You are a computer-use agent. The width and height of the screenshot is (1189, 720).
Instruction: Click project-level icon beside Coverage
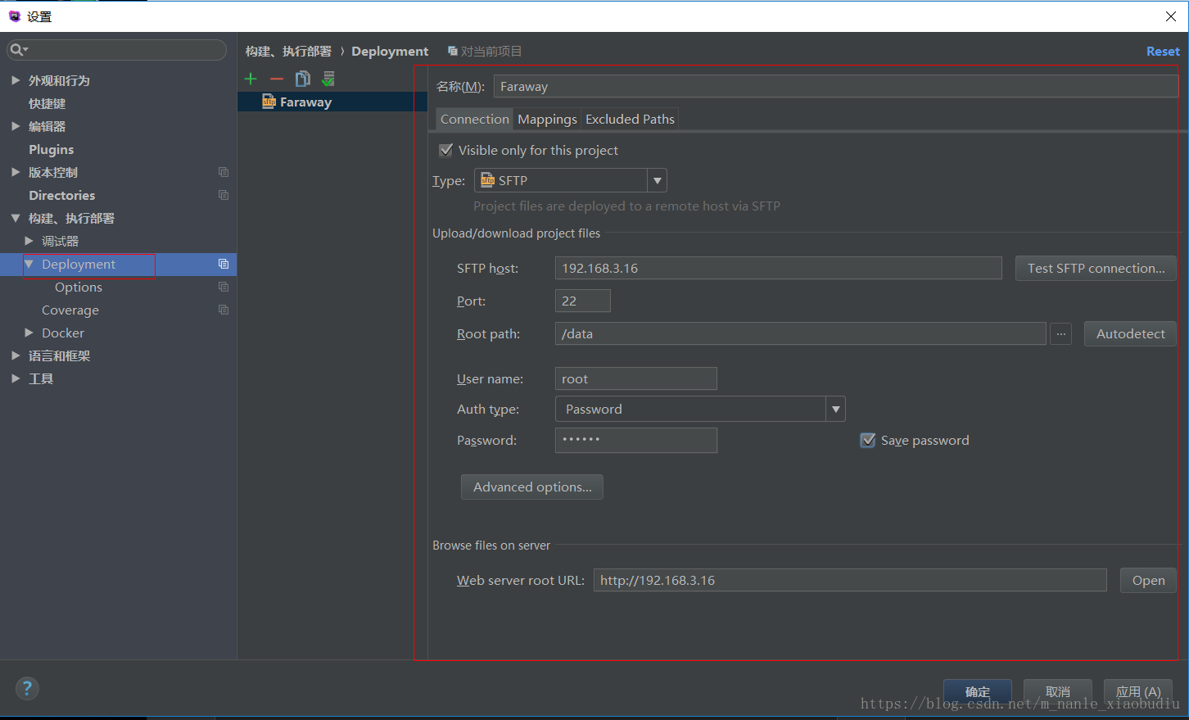coord(224,310)
